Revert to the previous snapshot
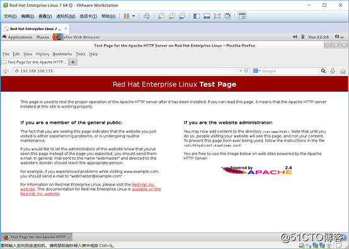 (x=171, y=16)
